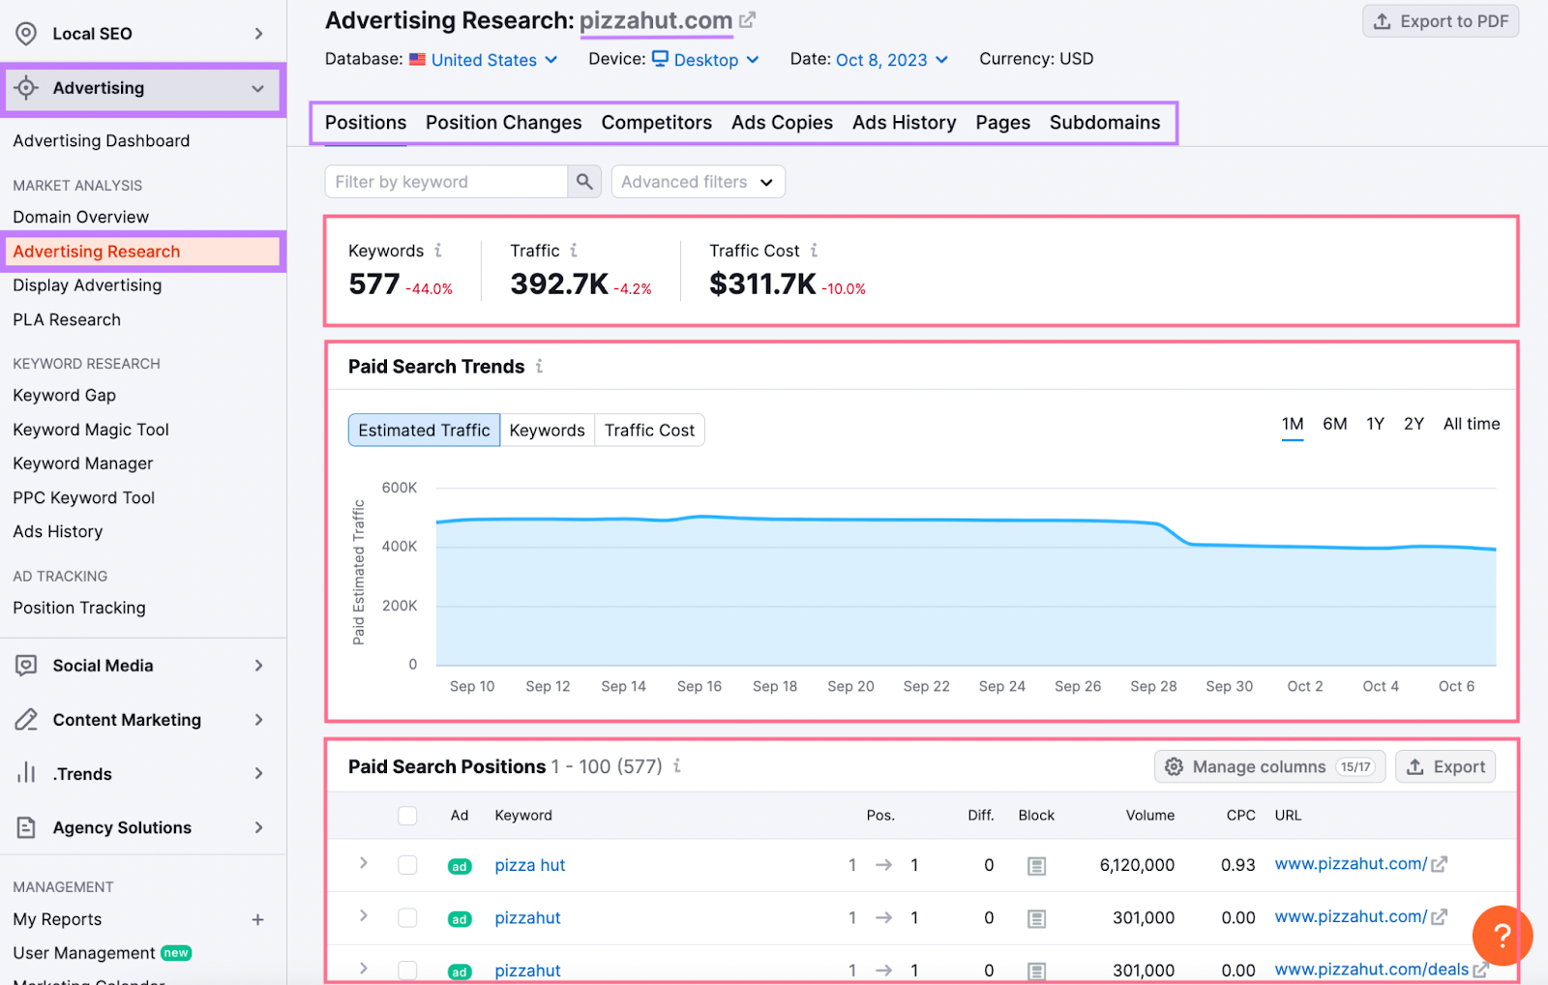Click the United States flag icon
Viewport: 1548px width, 985px height.
pos(417,59)
